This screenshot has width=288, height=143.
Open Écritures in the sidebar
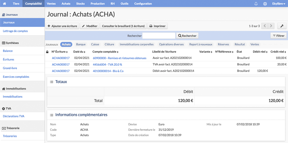click(22, 59)
